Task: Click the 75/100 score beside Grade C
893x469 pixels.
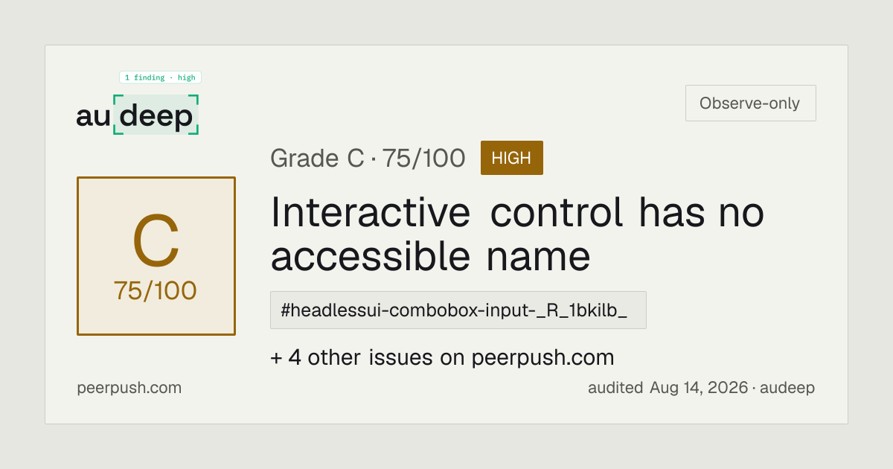Action: [424, 158]
